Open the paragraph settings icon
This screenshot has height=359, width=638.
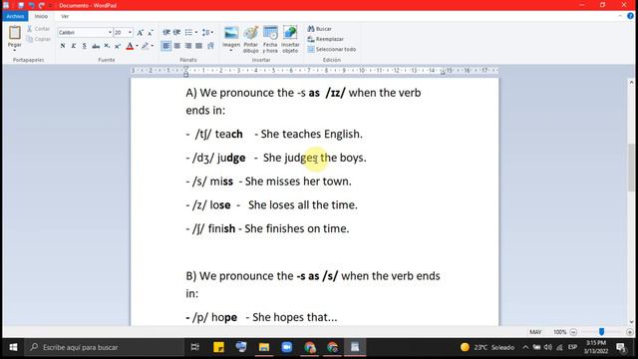pos(210,46)
